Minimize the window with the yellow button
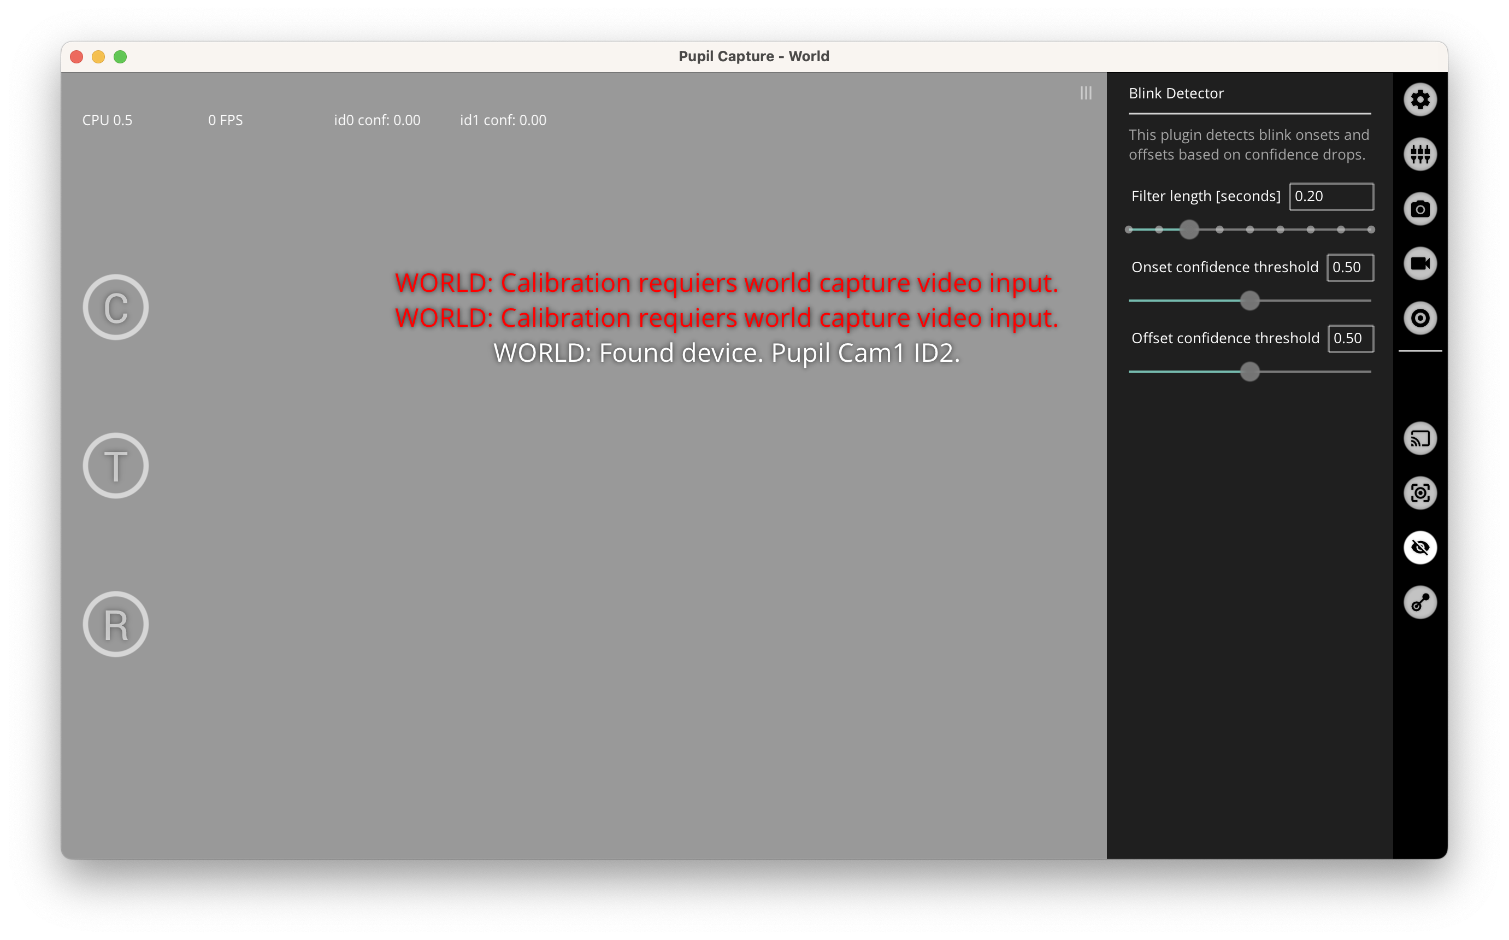Image resolution: width=1509 pixels, height=940 pixels. pos(98,57)
